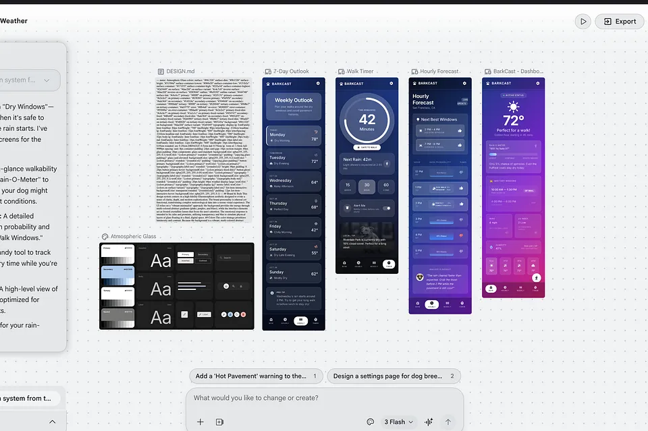The image size is (648, 431).
Task: Click 'Design a settings page' suggestion chip
Action: pos(394,376)
